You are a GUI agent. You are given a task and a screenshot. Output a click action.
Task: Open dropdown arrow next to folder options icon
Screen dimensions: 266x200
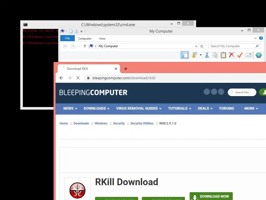pos(201,55)
